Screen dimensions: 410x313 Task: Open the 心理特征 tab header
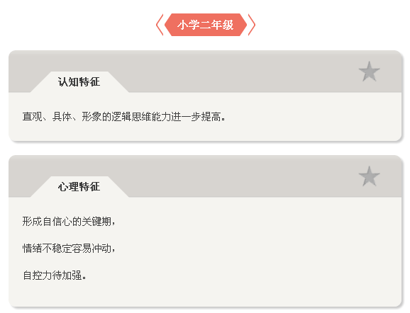[x=79, y=187]
